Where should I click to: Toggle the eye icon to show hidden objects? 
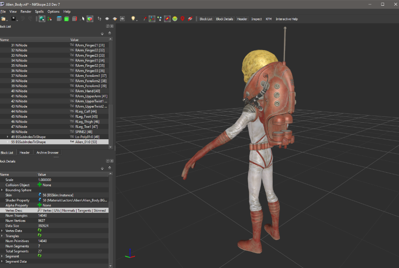pos(107,19)
